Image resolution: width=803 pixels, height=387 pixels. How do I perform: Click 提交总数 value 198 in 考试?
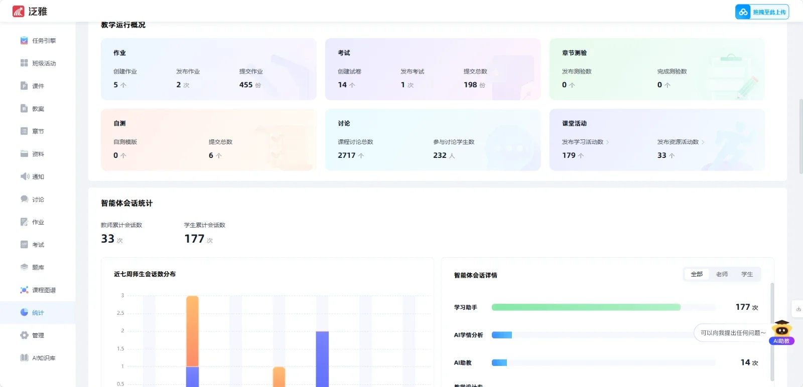(x=470, y=85)
